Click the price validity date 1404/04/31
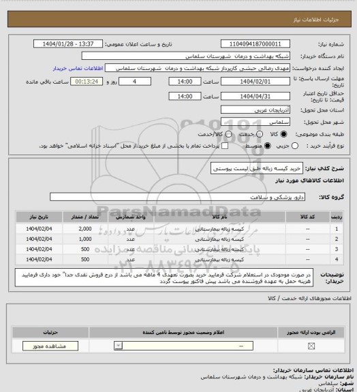This screenshot has width=357, height=392. coord(255,96)
